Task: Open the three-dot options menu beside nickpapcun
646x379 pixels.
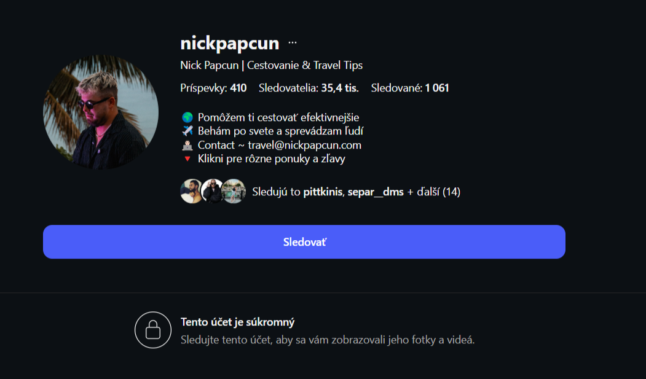Action: coord(293,43)
